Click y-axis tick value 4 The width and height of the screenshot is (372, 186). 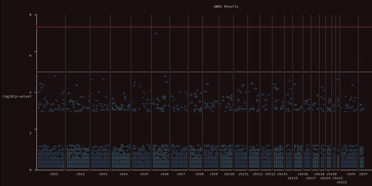pyautogui.click(x=30, y=92)
